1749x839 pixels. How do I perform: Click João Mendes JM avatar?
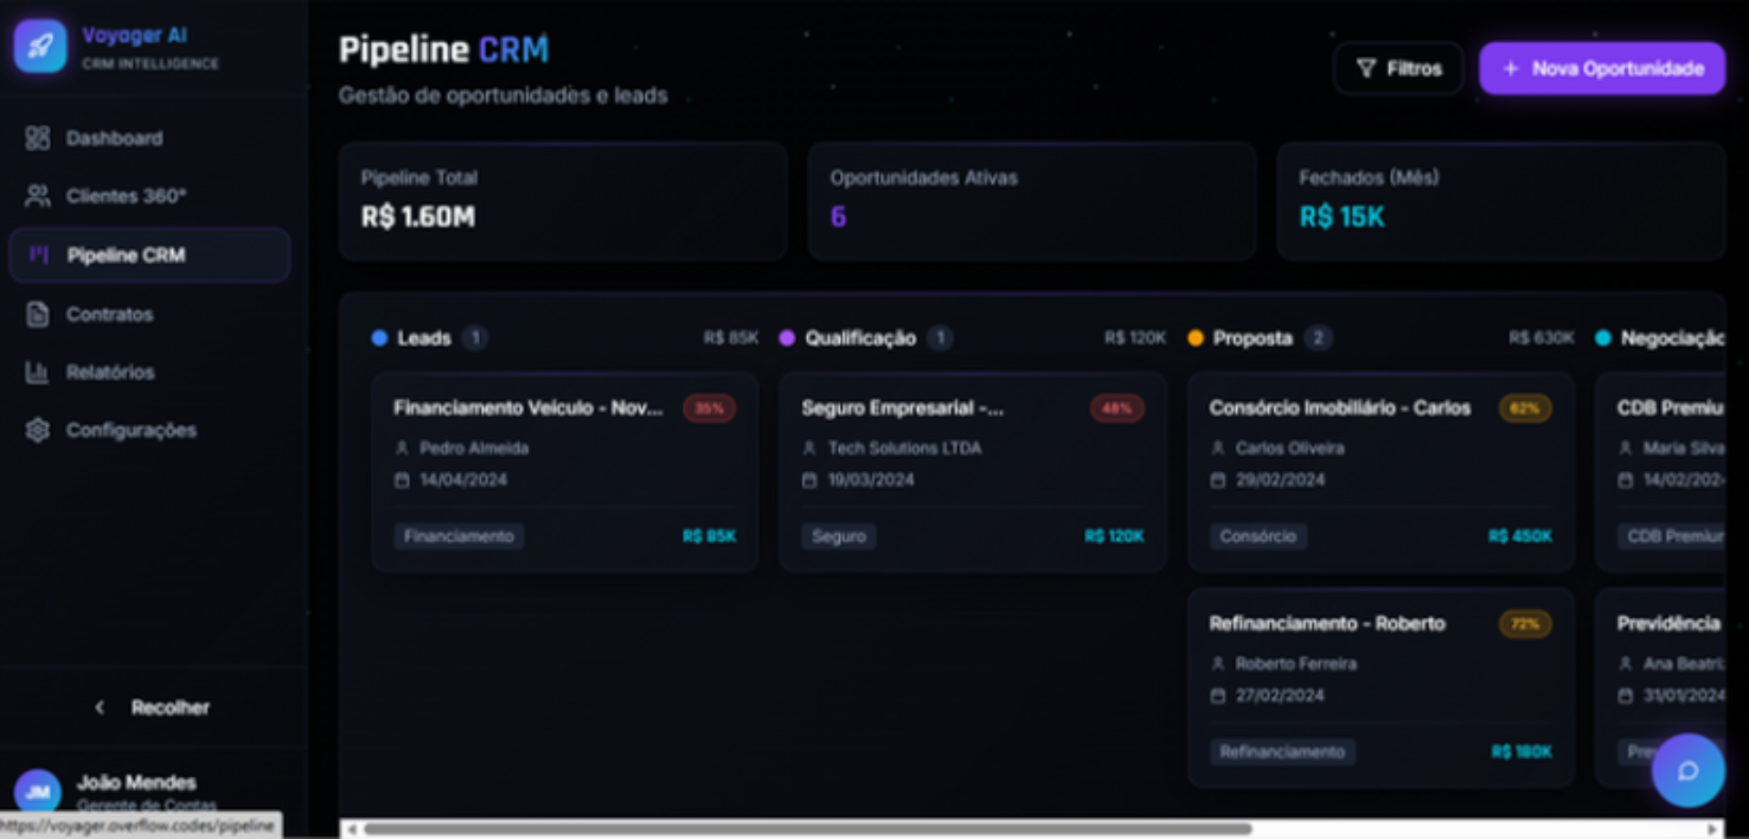point(37,792)
